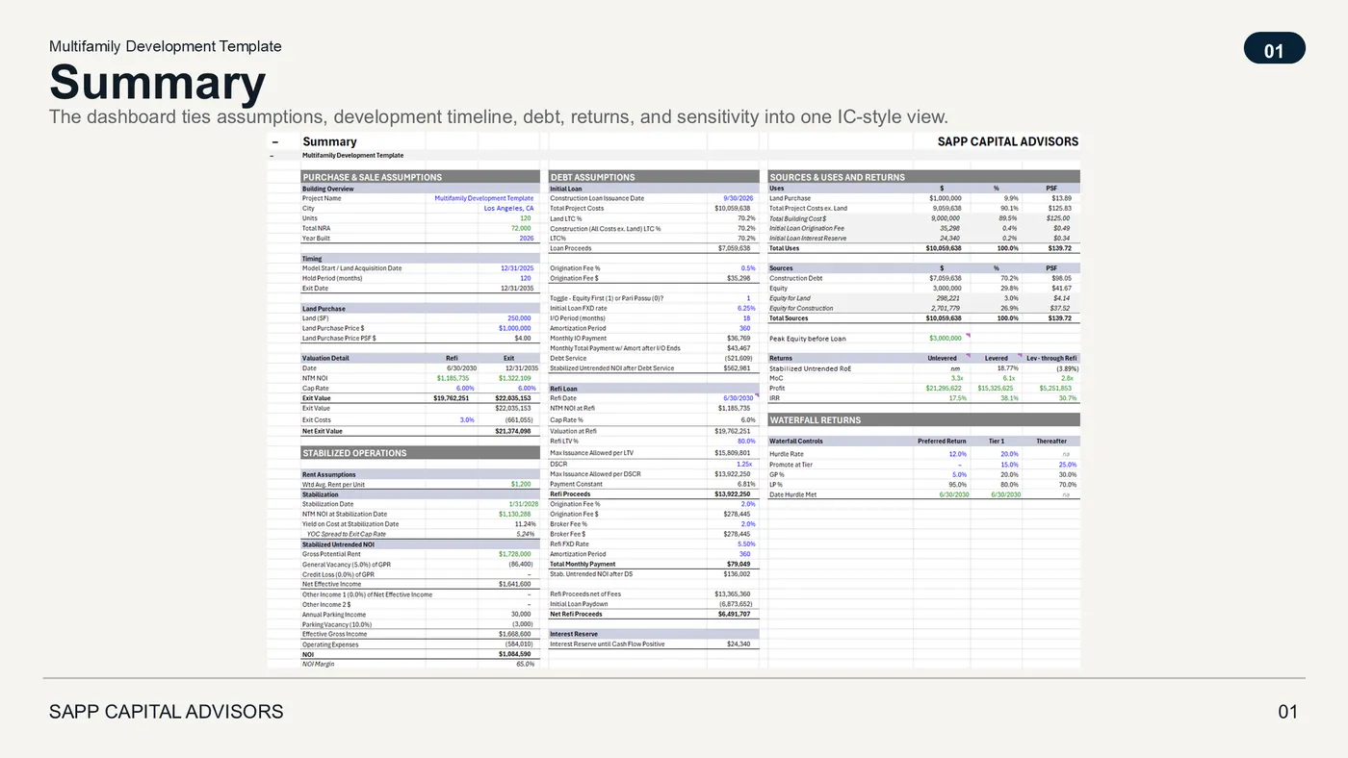Viewport: 1348px width, 758px height.
Task: Select the Monthly IO Payment $36,769
Action: click(738, 339)
